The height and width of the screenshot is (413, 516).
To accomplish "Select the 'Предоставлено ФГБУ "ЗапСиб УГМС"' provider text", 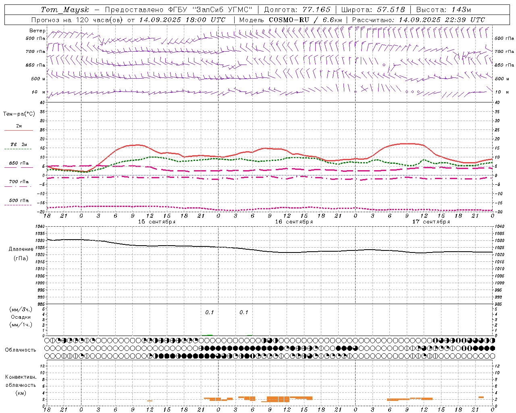I will [x=179, y=10].
